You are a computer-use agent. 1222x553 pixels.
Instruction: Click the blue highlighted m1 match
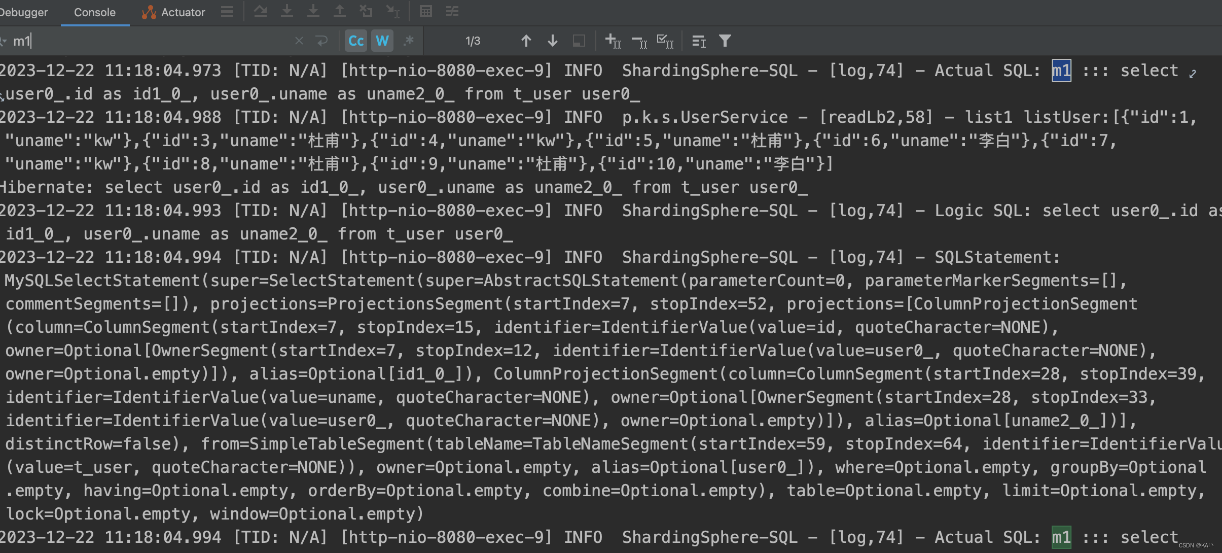[1062, 71]
